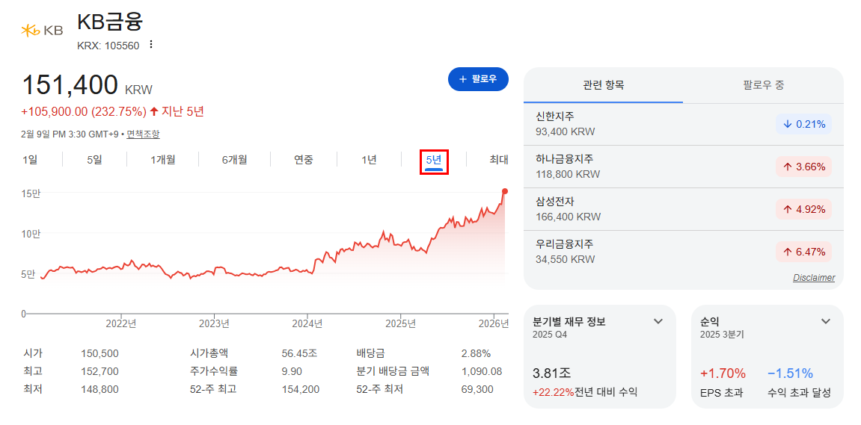Screen dimensions: 861x425
Task: Switch chart to 6개월 range
Action: (234, 160)
